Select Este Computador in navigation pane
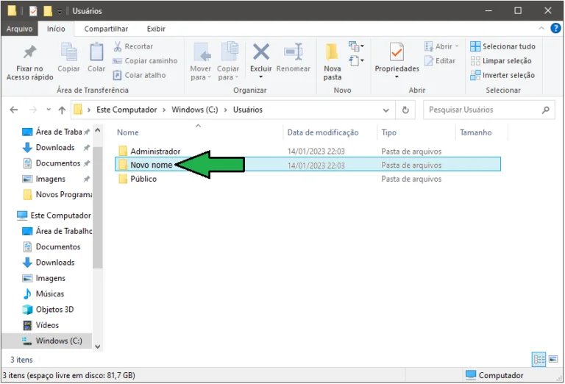Viewport: 565px width, 384px height. 54,216
